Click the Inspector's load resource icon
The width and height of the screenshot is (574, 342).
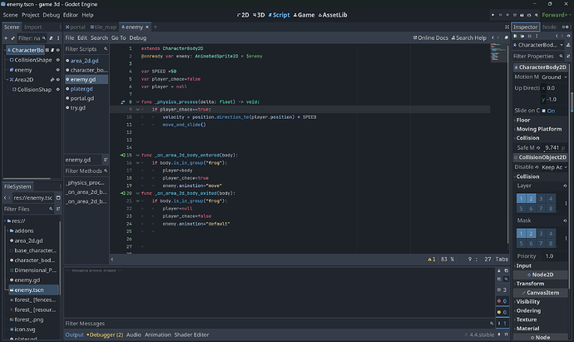click(522, 36)
